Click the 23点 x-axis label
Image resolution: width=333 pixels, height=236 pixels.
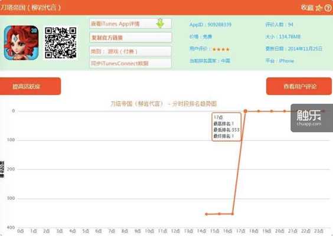pos(319,231)
